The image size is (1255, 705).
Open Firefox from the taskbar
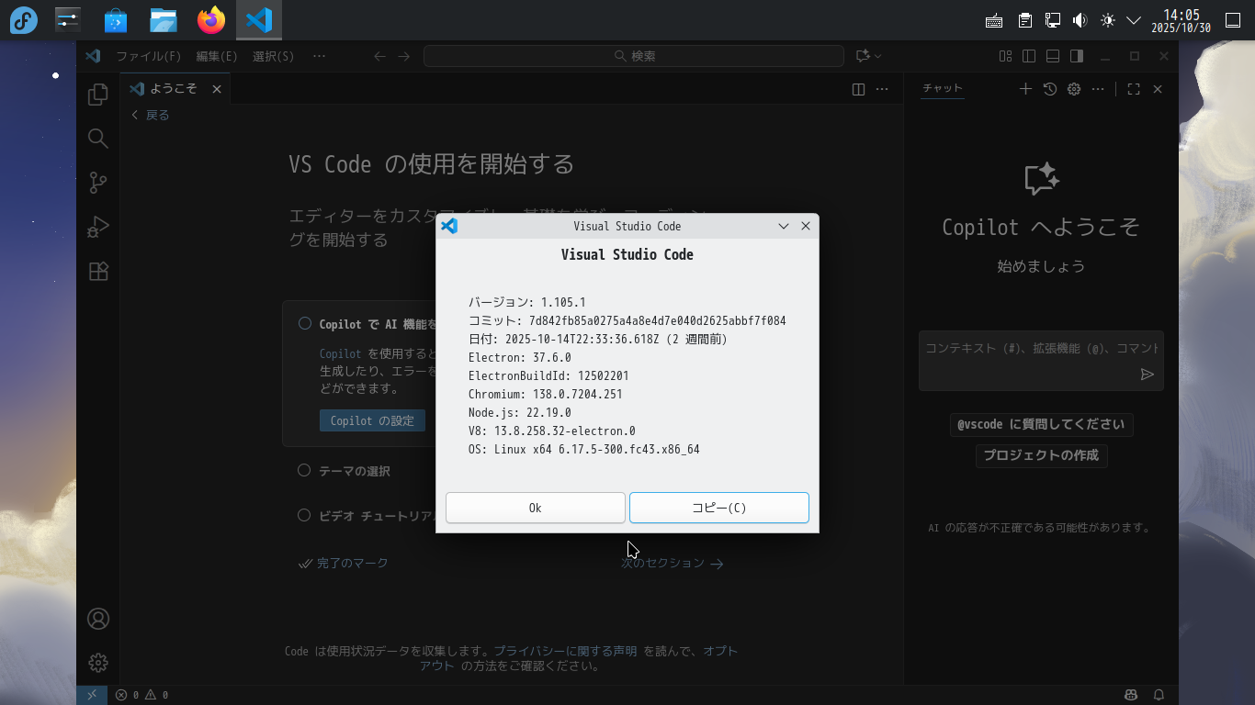tap(211, 20)
